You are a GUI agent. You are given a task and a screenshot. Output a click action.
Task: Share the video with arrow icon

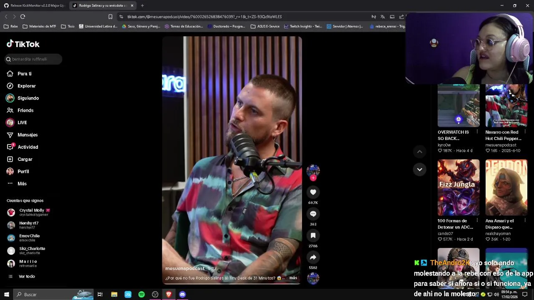(x=313, y=257)
